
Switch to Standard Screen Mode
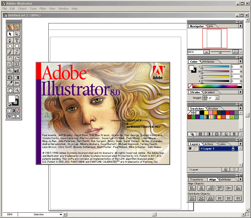pos(9,116)
